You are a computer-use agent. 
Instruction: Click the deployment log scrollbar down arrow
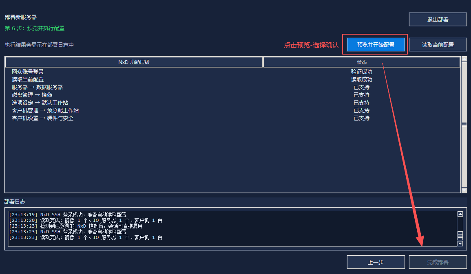[x=460, y=244]
